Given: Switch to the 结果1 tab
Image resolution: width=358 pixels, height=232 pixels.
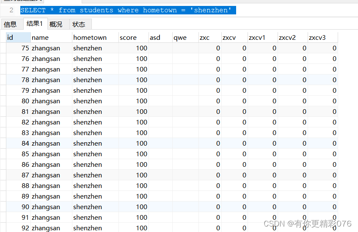Looking at the screenshot, I should pyautogui.click(x=36, y=24).
